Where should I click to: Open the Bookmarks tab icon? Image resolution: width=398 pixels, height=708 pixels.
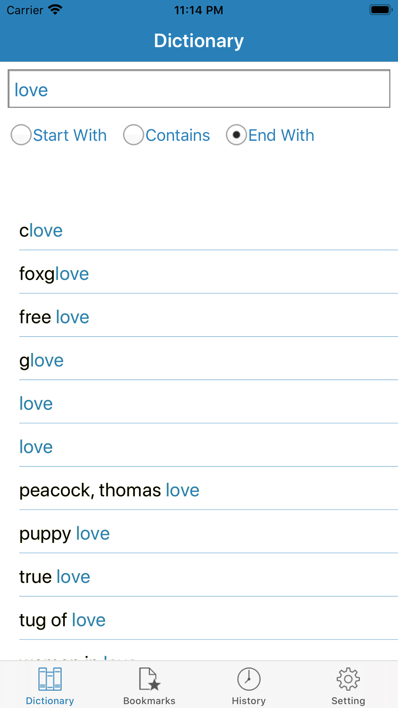pyautogui.click(x=149, y=679)
